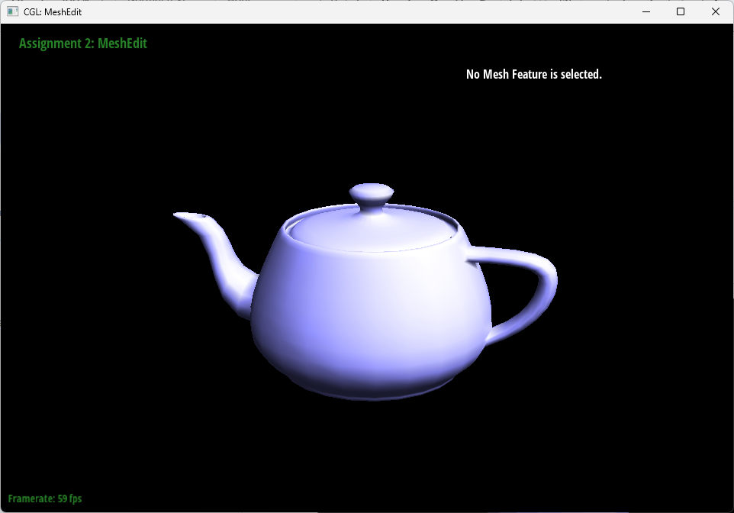
Task: Close the MeshEdit window
Action: point(715,11)
